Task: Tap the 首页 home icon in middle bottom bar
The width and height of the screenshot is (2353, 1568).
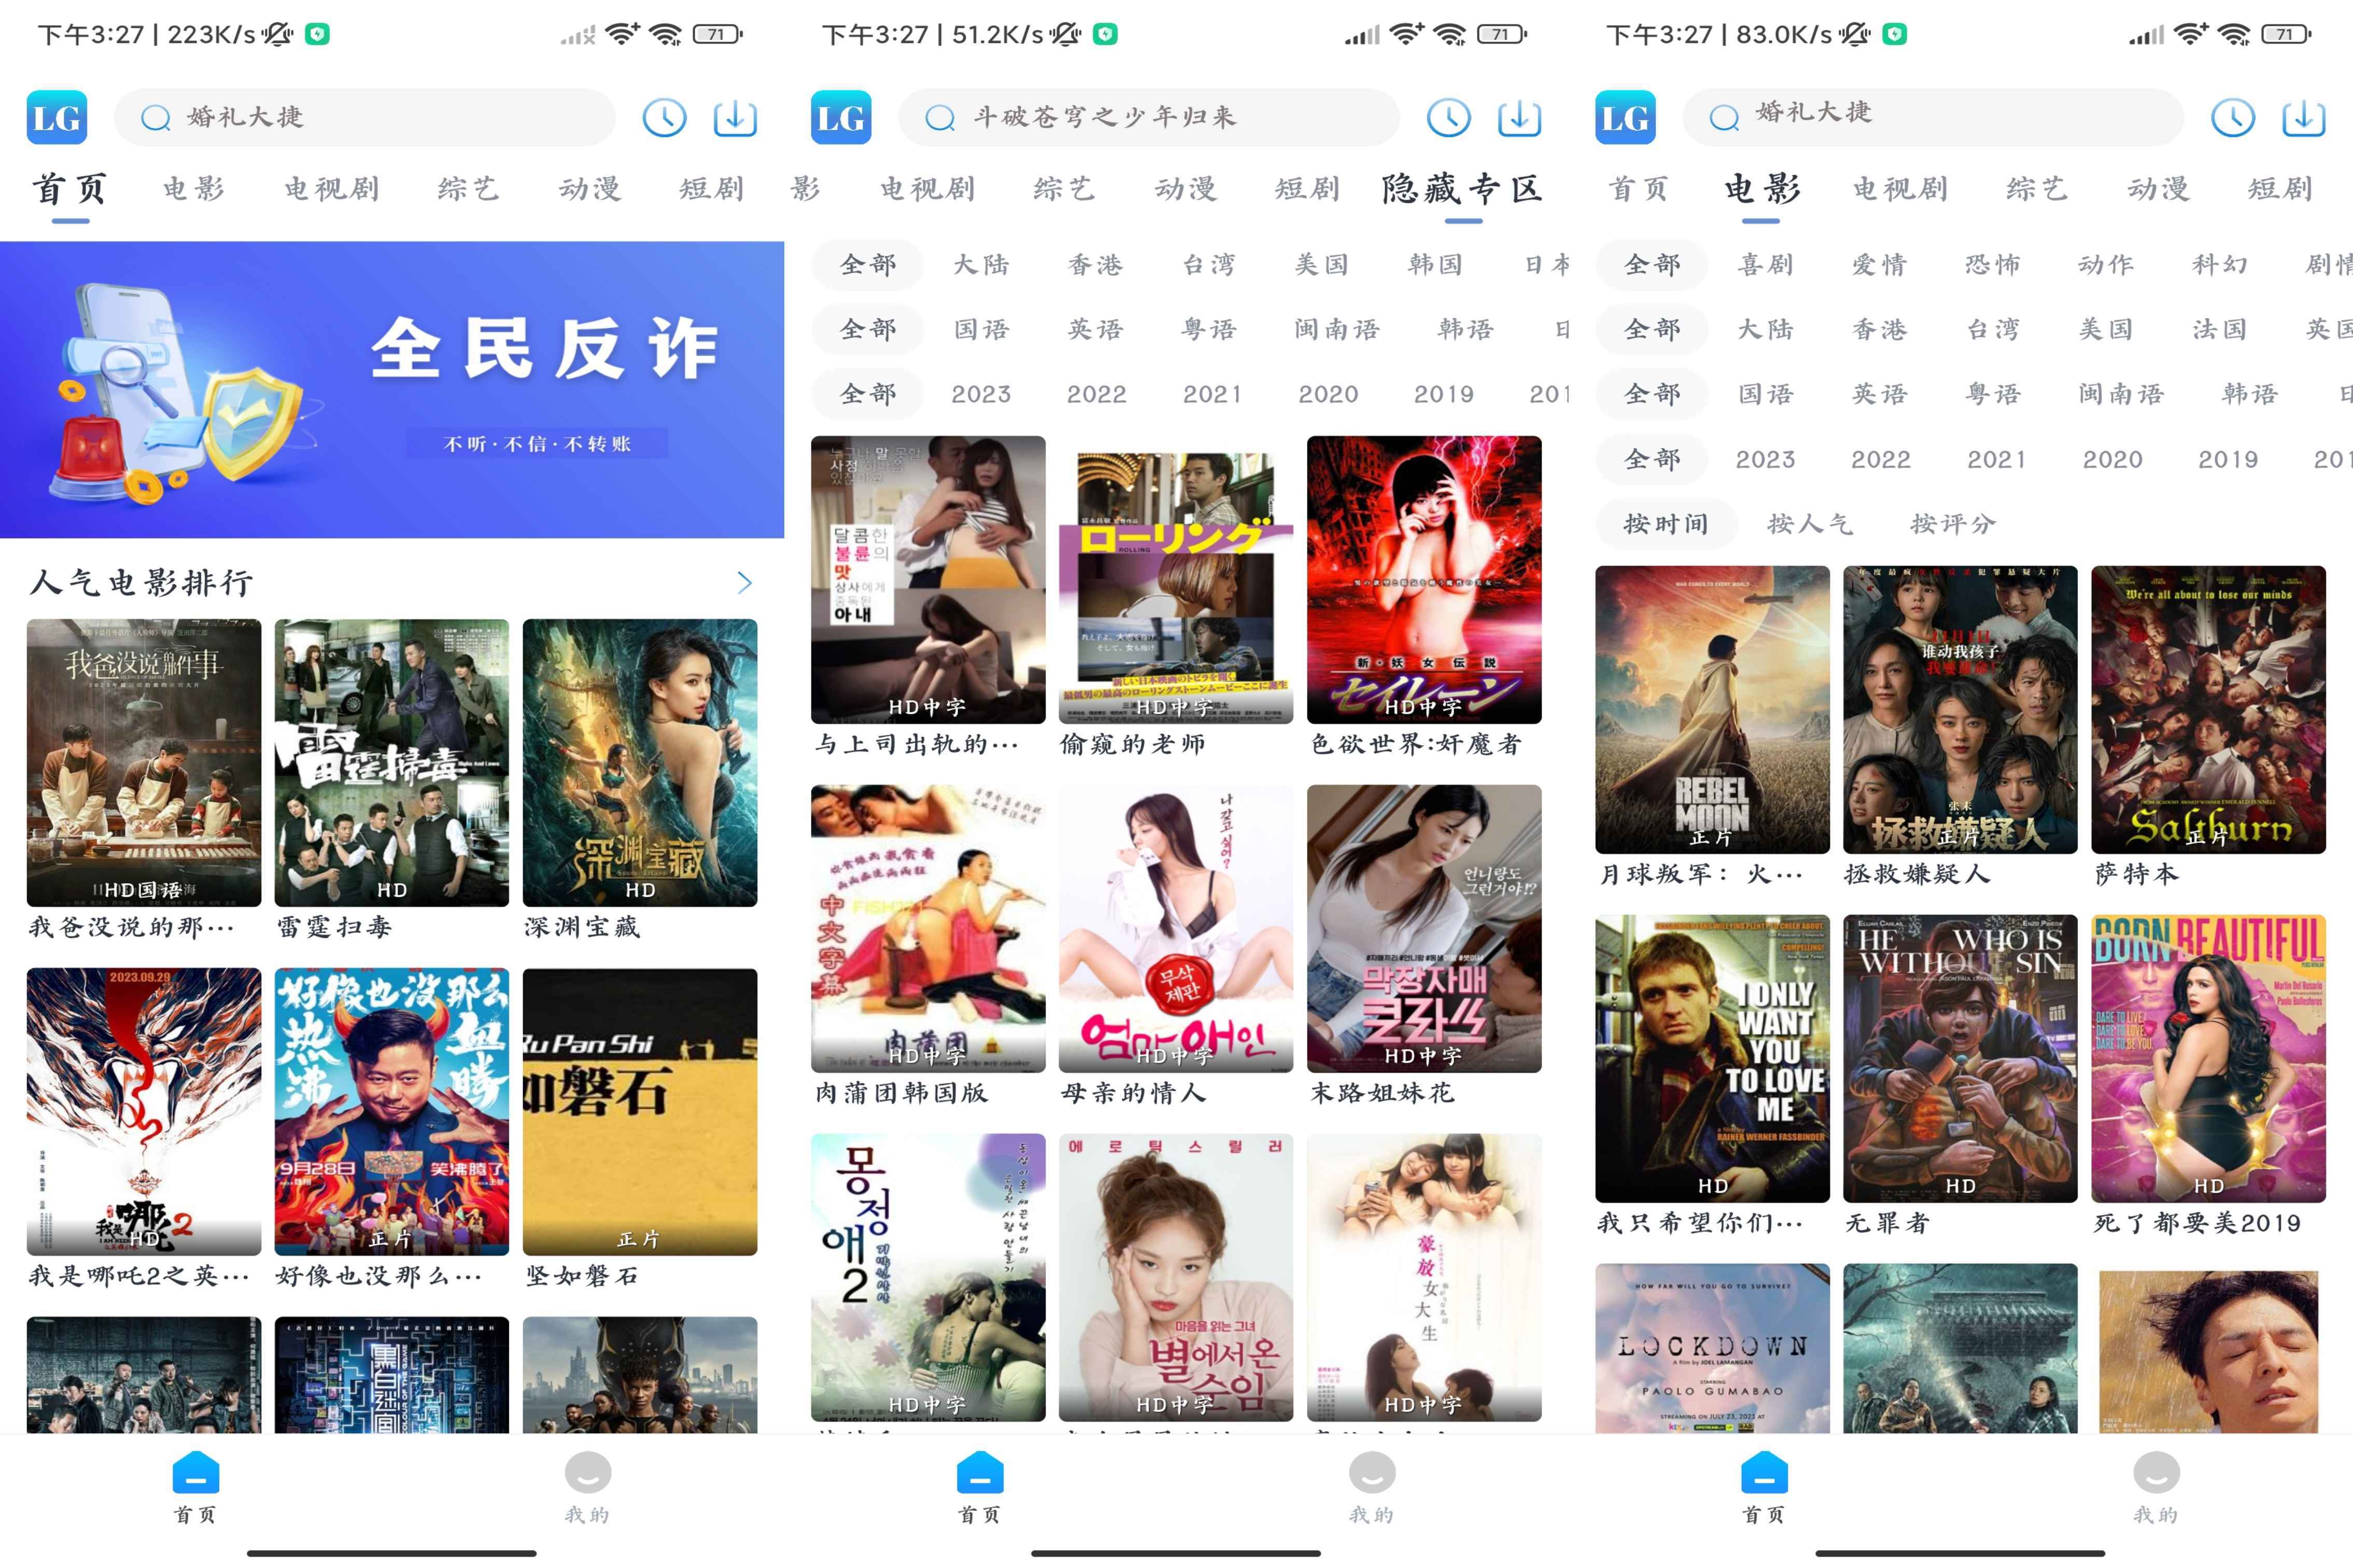Action: pyautogui.click(x=979, y=1473)
